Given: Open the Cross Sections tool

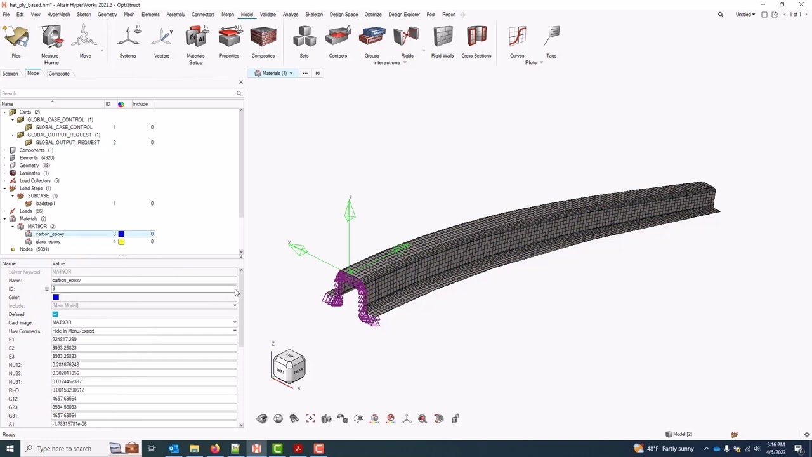Looking at the screenshot, I should coord(476,43).
